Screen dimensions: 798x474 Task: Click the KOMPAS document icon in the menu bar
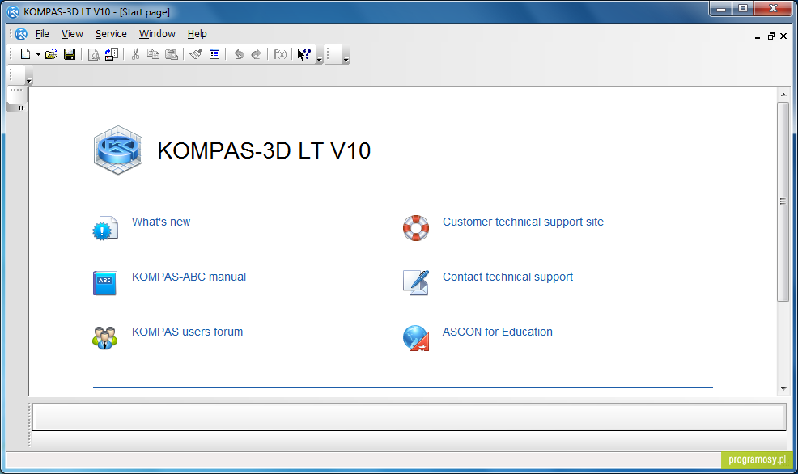click(x=21, y=34)
